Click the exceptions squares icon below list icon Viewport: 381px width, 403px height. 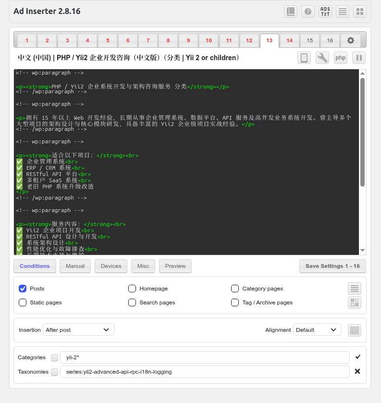pos(355,302)
